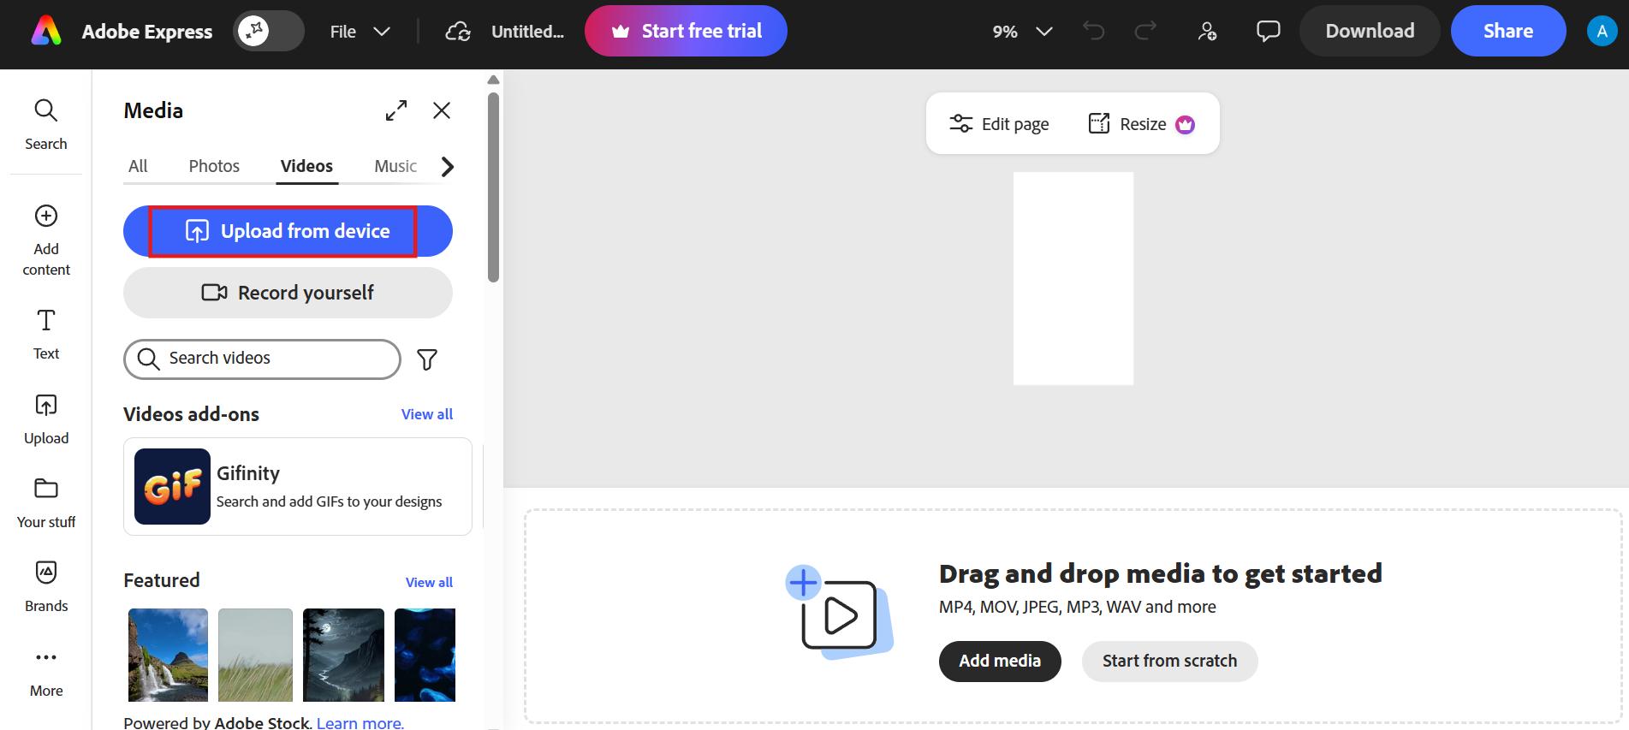Image resolution: width=1629 pixels, height=730 pixels.
Task: View all Videos add-ons
Action: pos(427,414)
